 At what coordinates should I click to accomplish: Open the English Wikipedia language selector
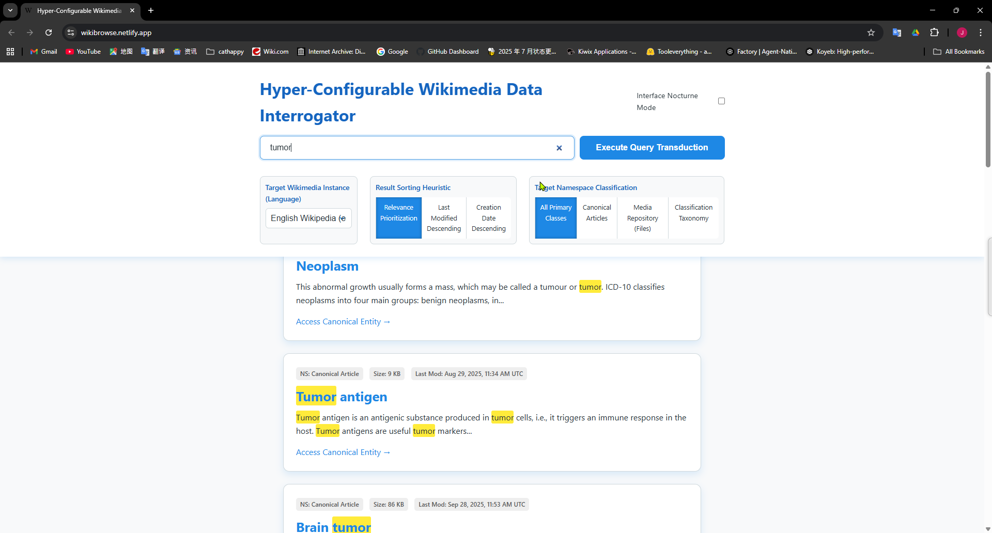308,218
